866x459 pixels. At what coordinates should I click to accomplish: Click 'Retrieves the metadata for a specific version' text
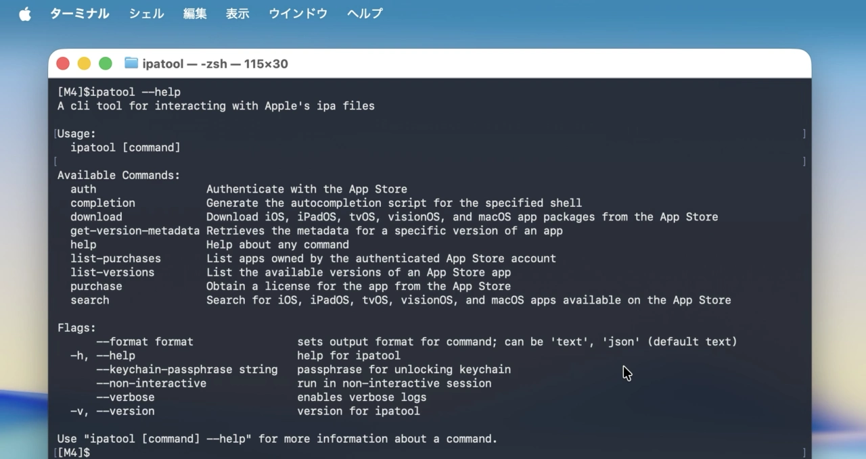[x=384, y=231]
